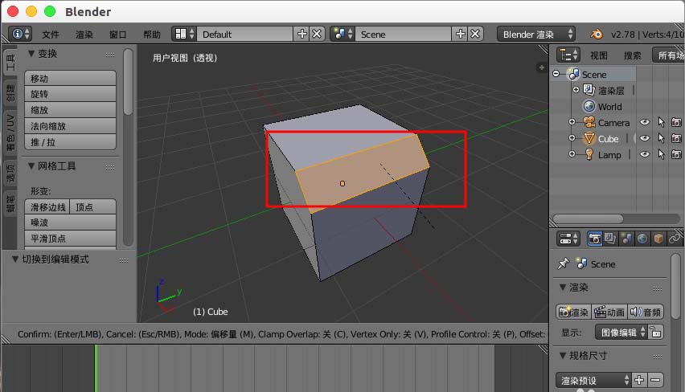Viewport: 685px width, 392px height.
Task: Toggle Camera renderability icon in outliner
Action: click(x=676, y=123)
